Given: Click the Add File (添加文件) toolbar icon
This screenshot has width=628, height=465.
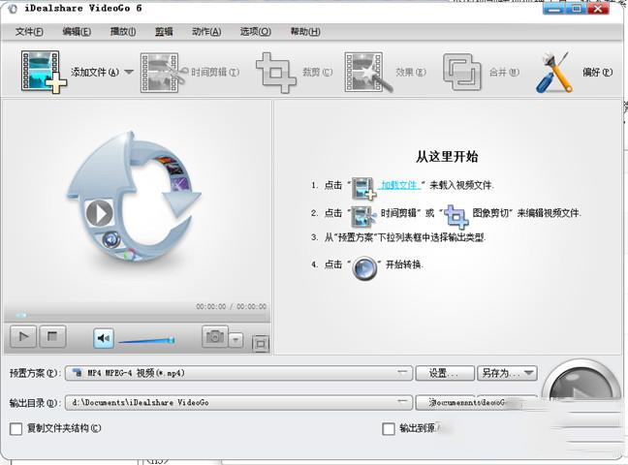Looking at the screenshot, I should coord(44,72).
